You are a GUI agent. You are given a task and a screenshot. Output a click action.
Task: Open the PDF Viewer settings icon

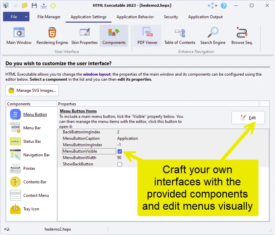(x=147, y=35)
